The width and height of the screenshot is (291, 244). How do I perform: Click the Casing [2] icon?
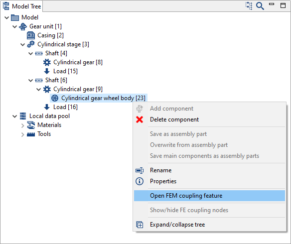tap(31, 35)
